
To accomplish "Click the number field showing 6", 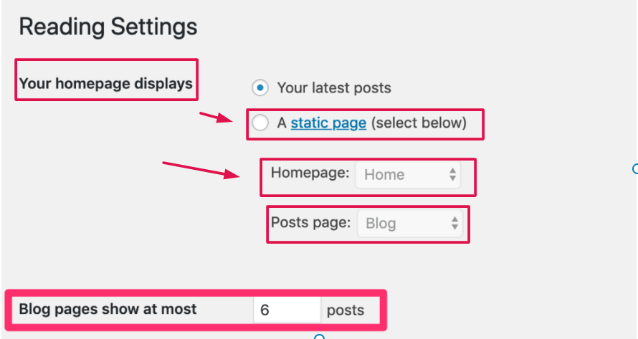I will click(x=286, y=310).
